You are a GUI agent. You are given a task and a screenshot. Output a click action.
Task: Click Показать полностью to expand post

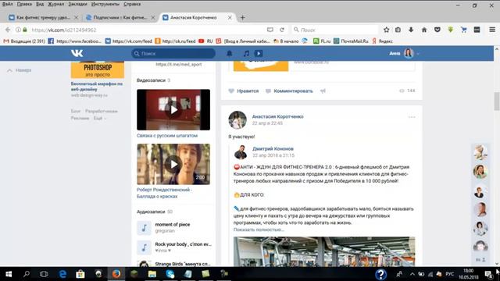tap(259, 229)
